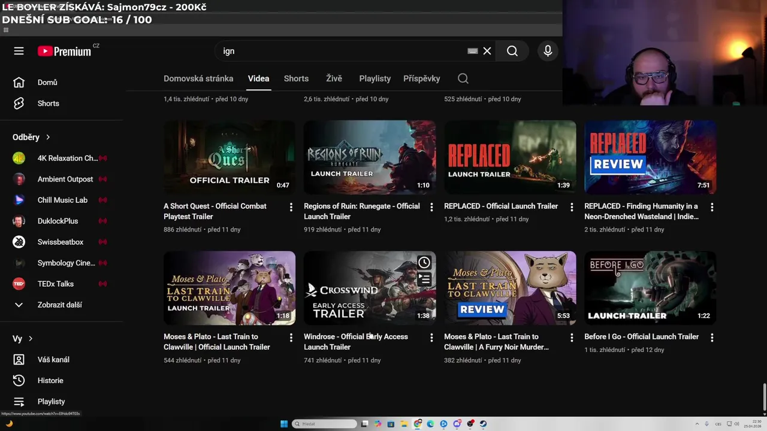The image size is (767, 431).
Task: Add Crosswind trailer to queue
Action: click(424, 279)
